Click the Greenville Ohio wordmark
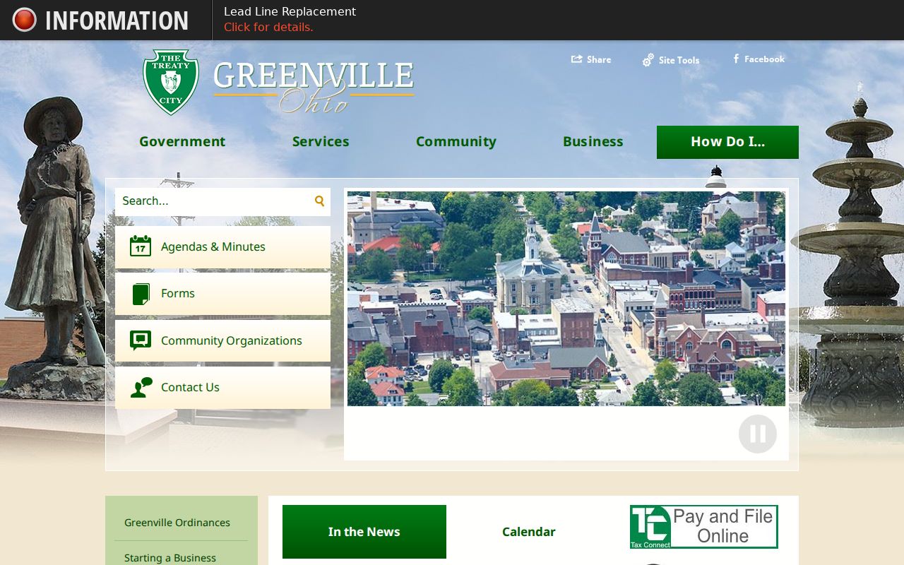 314,86
